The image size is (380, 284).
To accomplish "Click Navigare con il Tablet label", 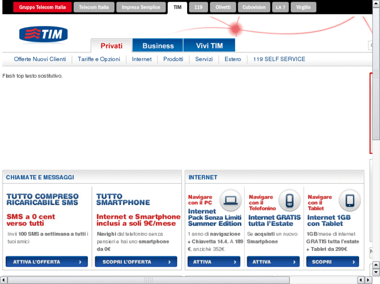I will [320, 203].
